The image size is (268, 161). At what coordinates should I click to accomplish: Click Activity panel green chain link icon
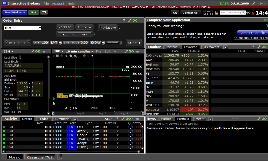[128, 119]
